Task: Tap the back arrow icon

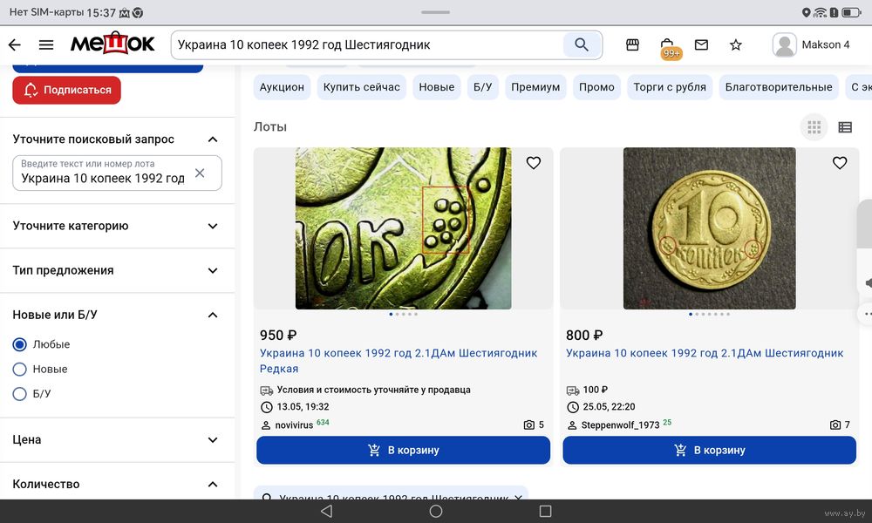Action: click(14, 44)
